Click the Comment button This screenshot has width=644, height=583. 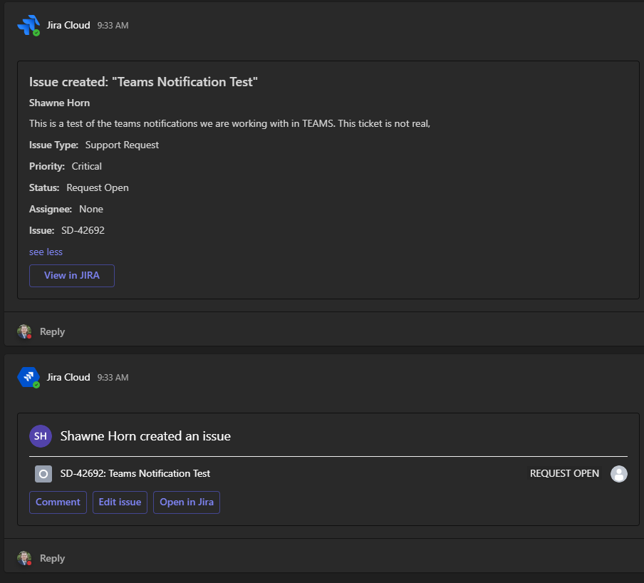coord(58,502)
